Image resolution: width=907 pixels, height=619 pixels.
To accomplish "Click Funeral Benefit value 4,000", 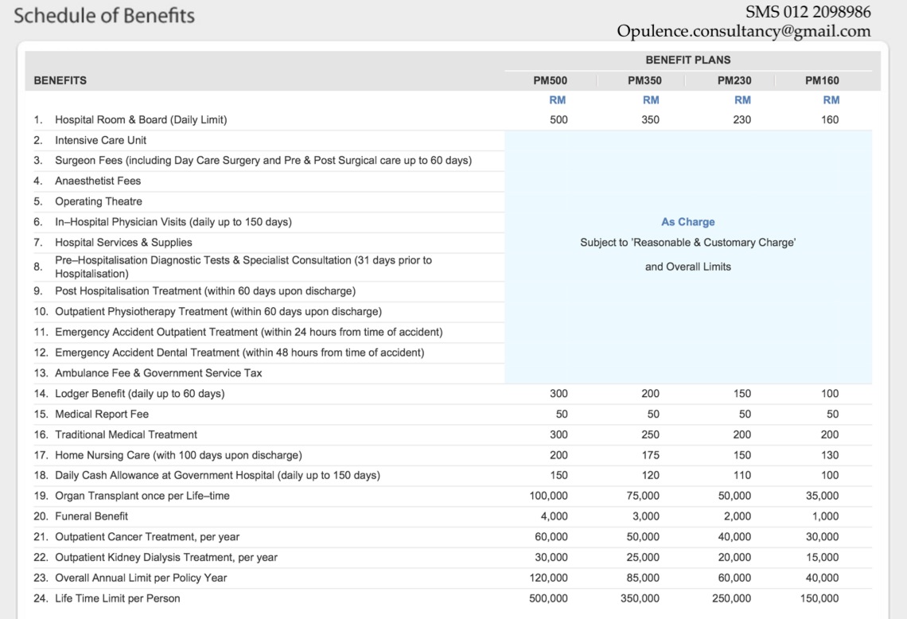I will [x=555, y=516].
